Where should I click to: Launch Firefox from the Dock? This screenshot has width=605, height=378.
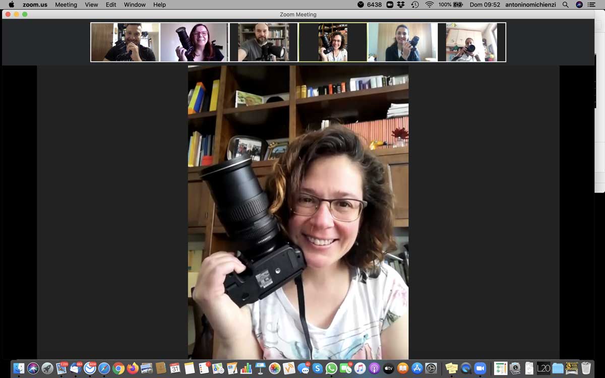tap(133, 368)
